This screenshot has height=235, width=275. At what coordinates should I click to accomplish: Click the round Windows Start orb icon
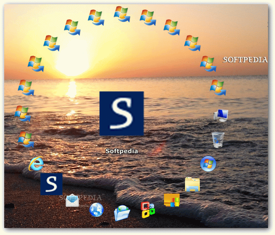click(208, 164)
